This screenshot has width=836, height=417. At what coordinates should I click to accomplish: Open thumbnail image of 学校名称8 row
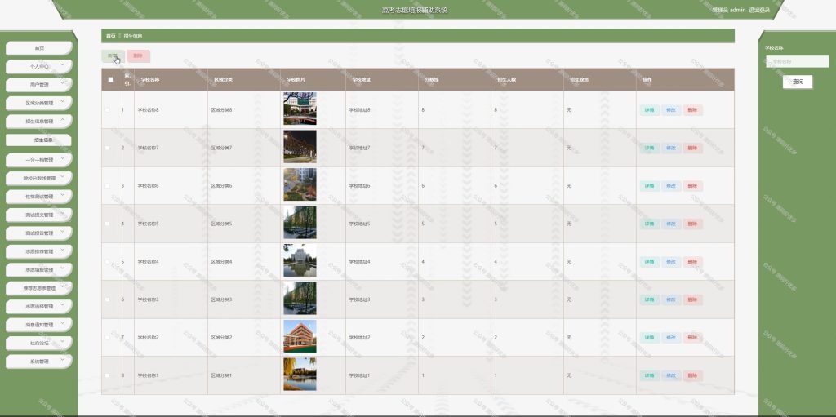[x=300, y=109]
